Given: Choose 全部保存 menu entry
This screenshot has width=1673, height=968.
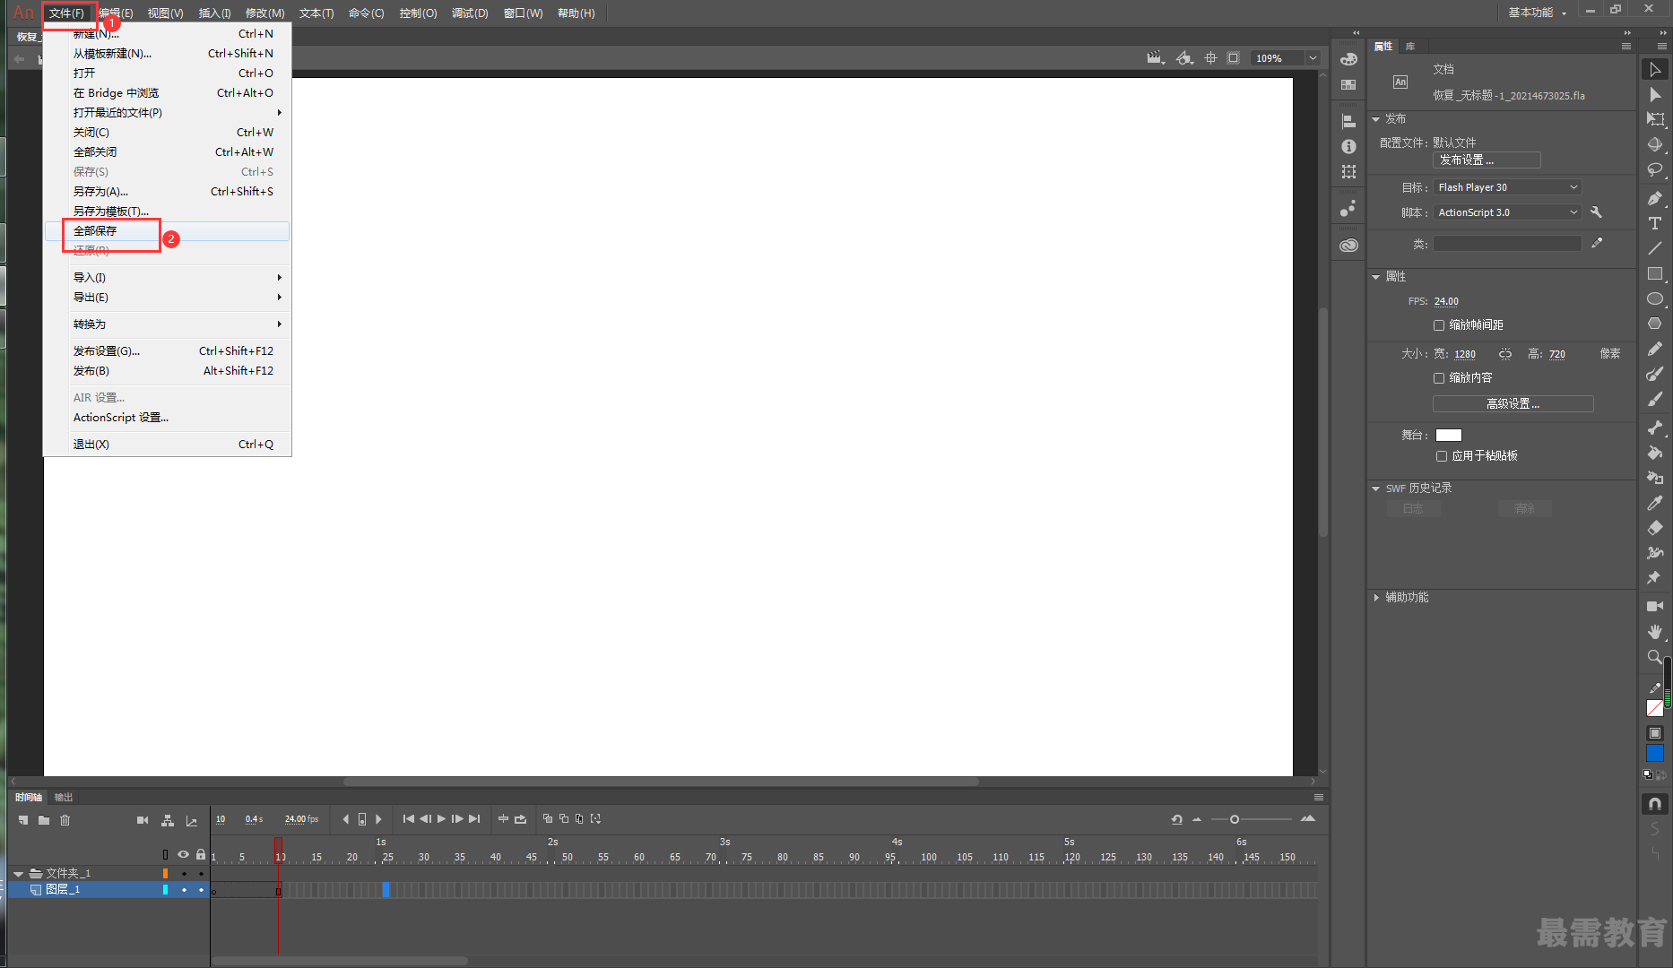Looking at the screenshot, I should (168, 231).
